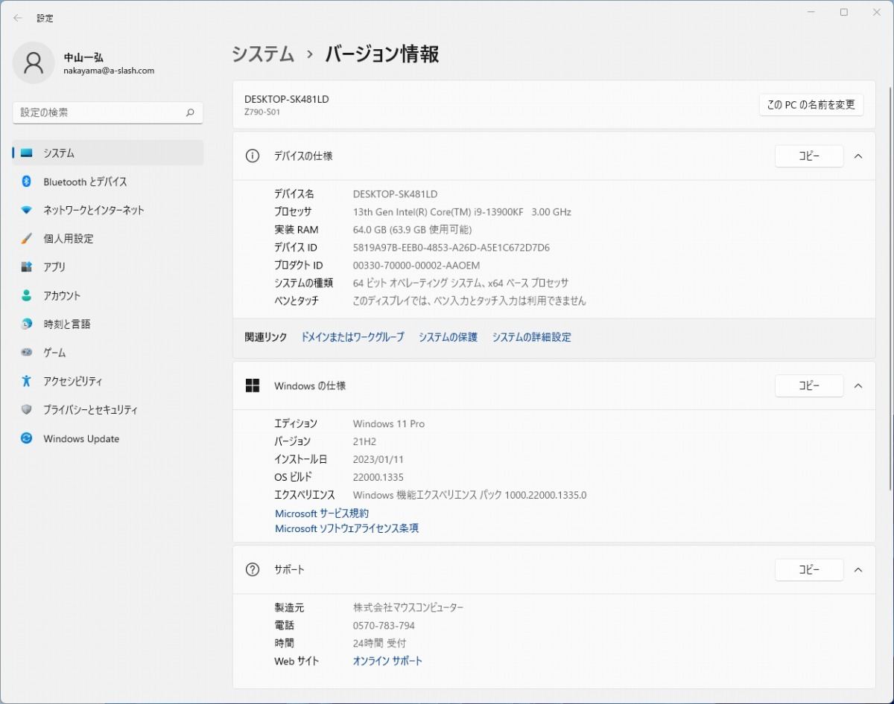
Task: Click the network Wi-Fi icon
Action: click(27, 210)
